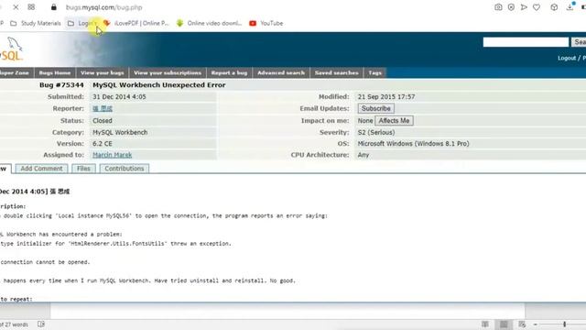Switch Word to Read Mode view
The image size is (586, 330).
coord(485,324)
